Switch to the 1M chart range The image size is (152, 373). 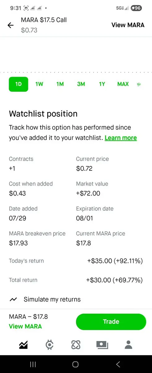[x=60, y=84]
